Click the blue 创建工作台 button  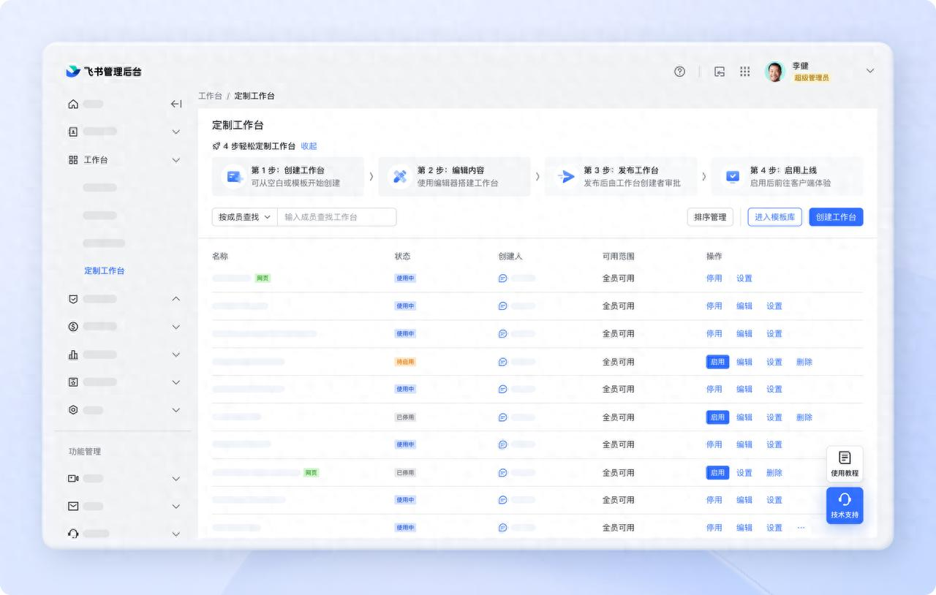click(836, 217)
